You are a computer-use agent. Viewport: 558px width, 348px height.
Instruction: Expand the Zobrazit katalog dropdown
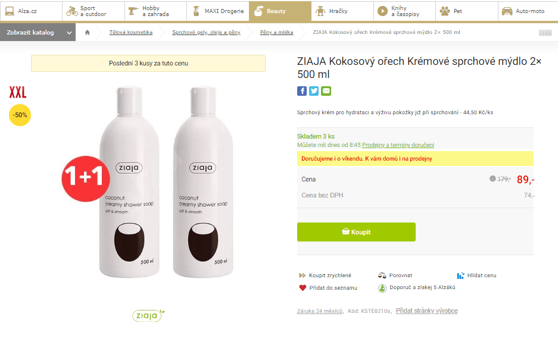tap(38, 34)
